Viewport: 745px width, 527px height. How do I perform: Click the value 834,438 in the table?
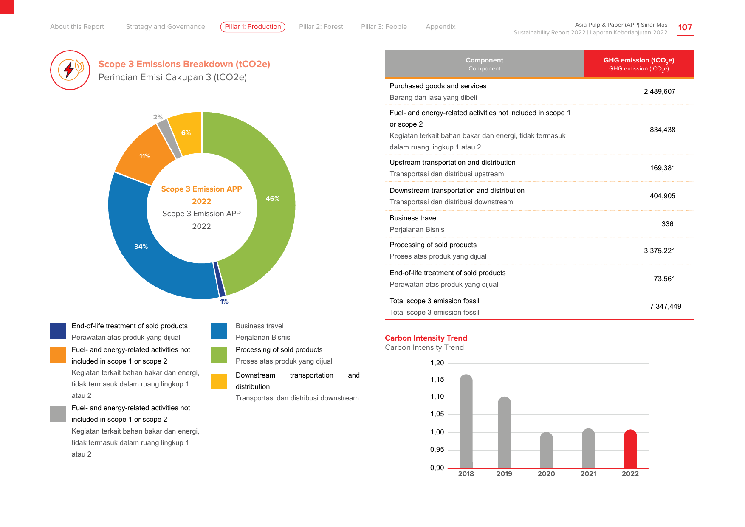(663, 130)
